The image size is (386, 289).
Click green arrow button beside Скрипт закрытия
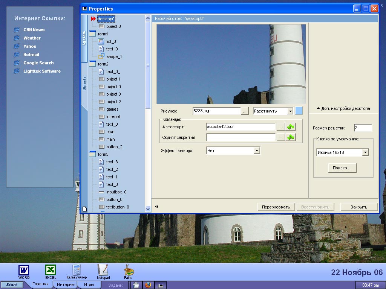291,137
